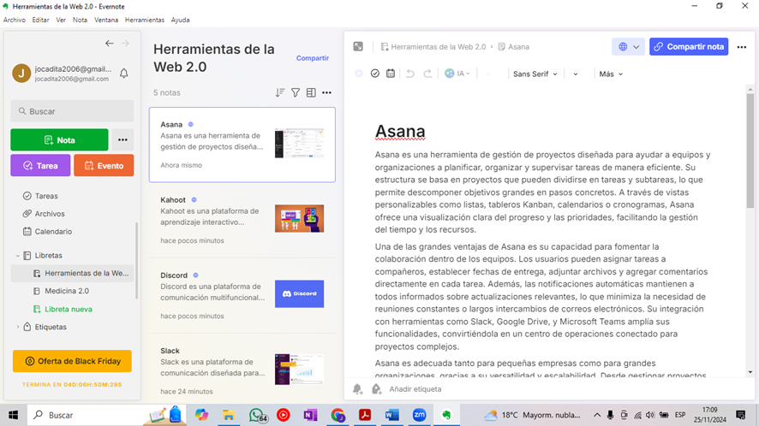Open the Windows Start menu

[13, 415]
